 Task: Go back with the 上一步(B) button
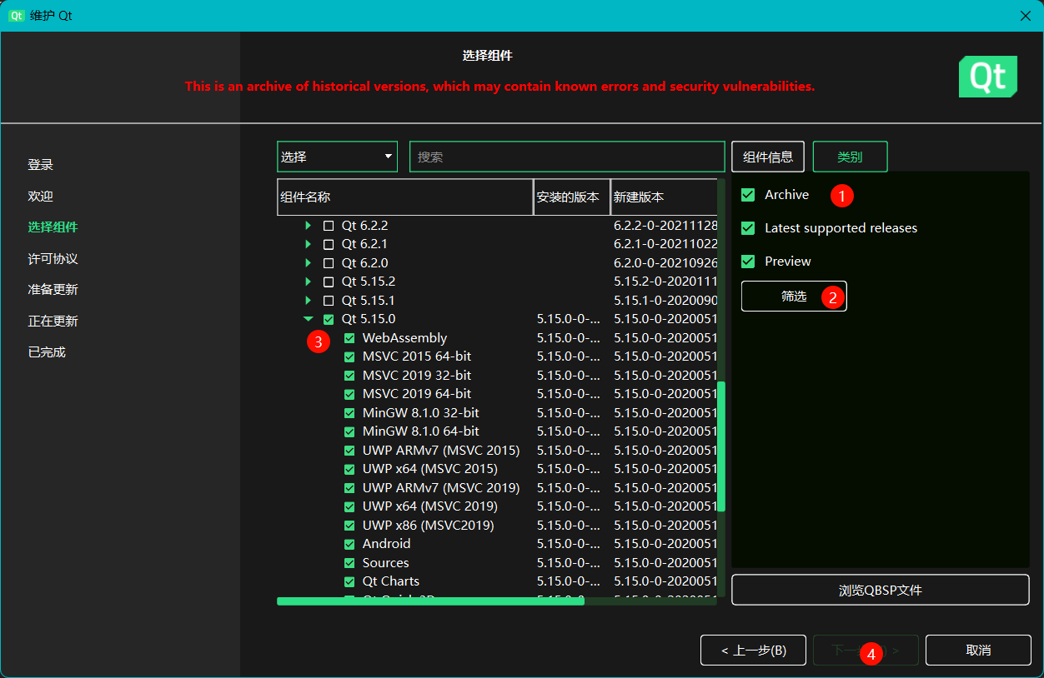coord(754,651)
